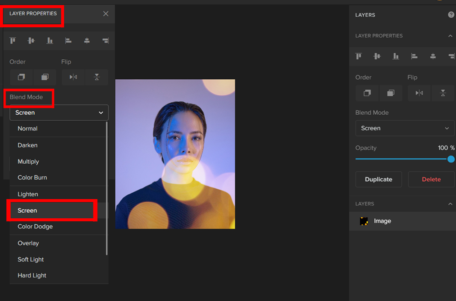The width and height of the screenshot is (456, 301).
Task: Click the red Delete button
Action: (431, 179)
